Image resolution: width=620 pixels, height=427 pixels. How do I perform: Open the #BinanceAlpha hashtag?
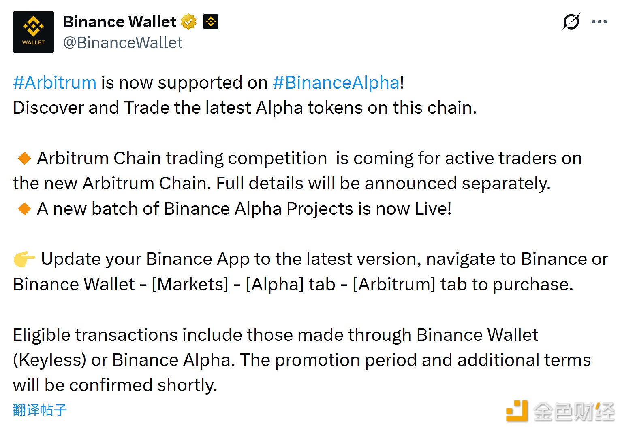pos(336,83)
